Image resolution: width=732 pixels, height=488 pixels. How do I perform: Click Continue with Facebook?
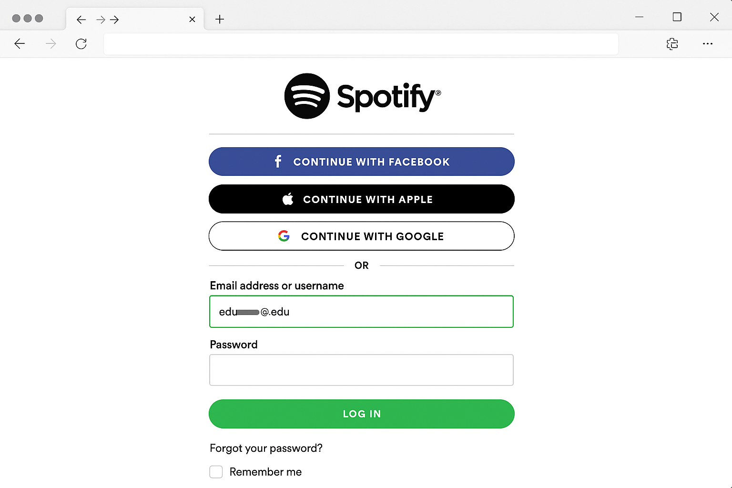(361, 162)
